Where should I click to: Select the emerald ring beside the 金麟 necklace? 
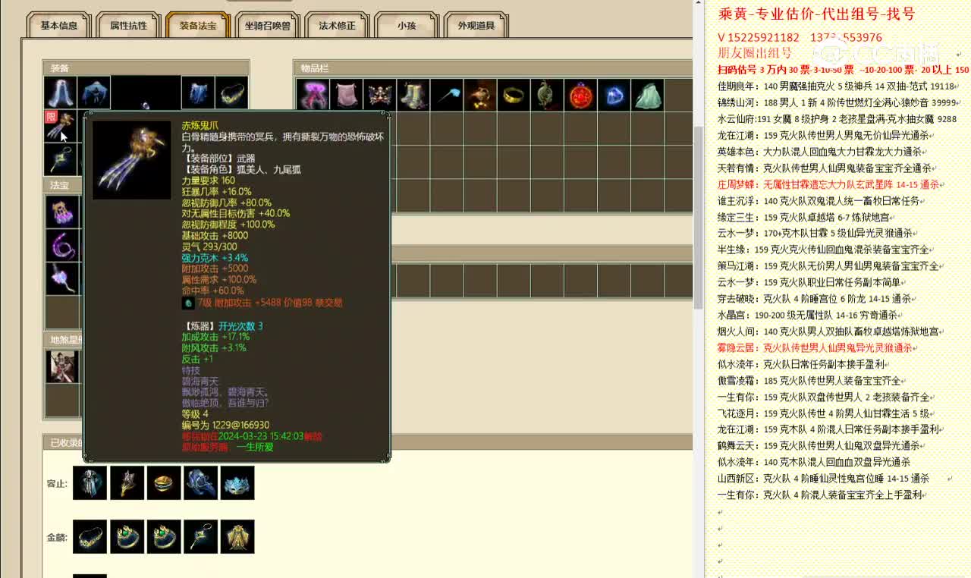point(127,536)
